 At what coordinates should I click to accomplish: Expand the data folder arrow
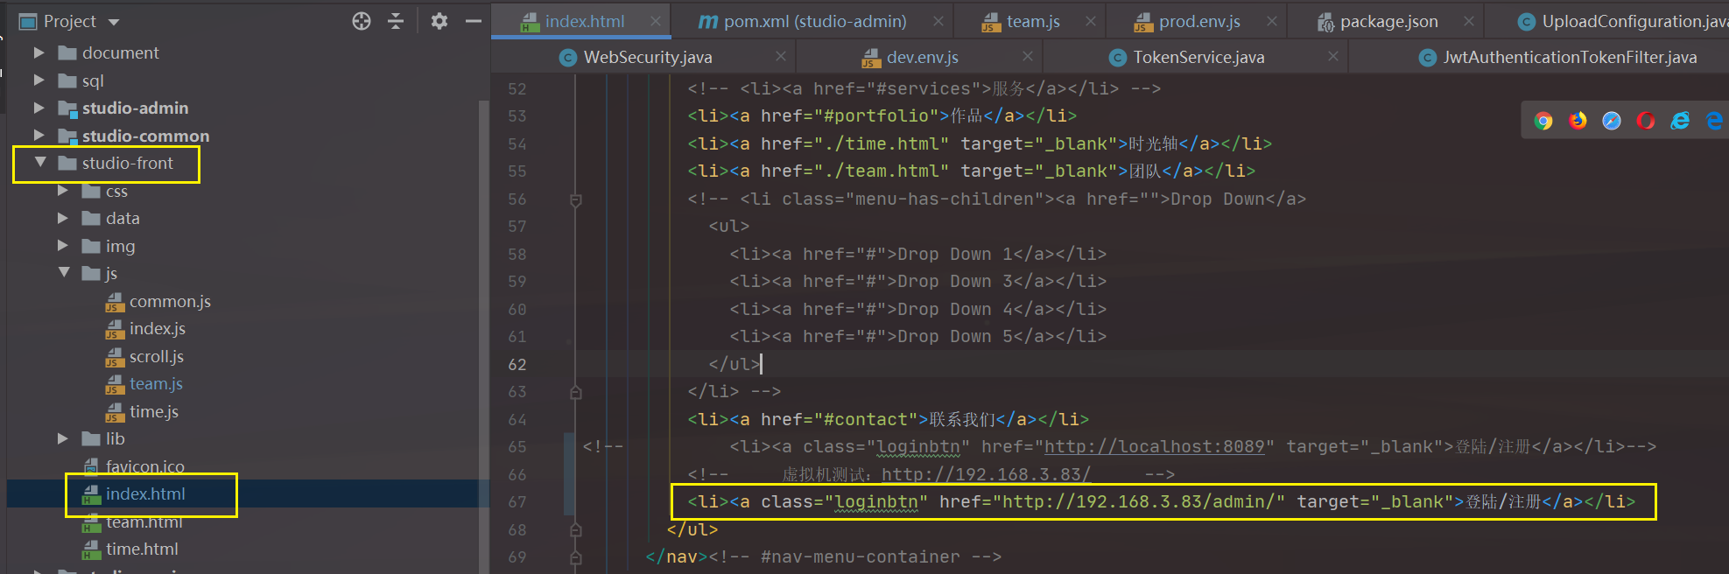(x=63, y=218)
